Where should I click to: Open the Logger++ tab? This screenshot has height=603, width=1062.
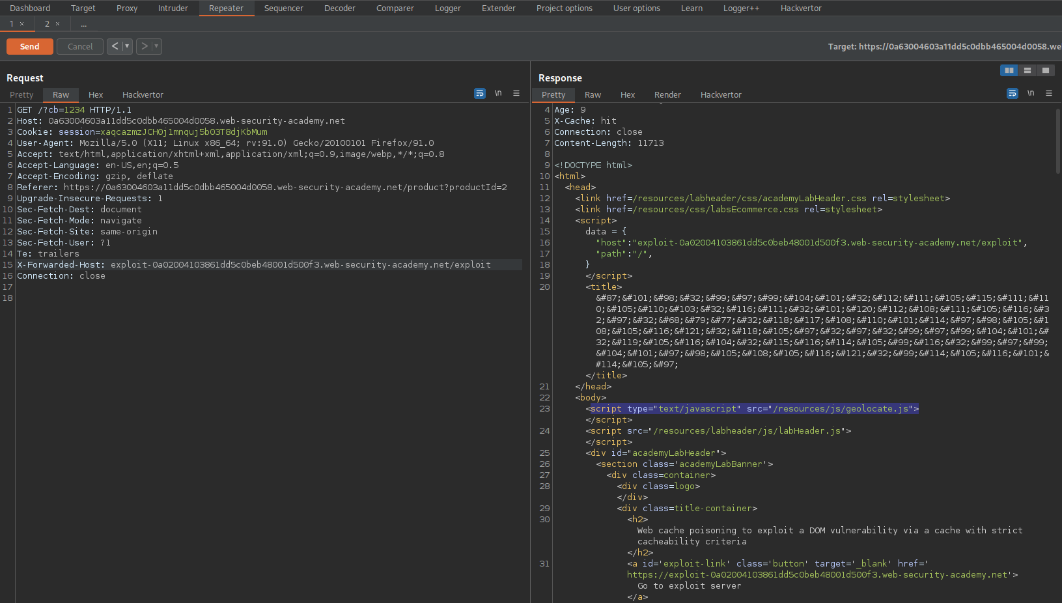[742, 8]
